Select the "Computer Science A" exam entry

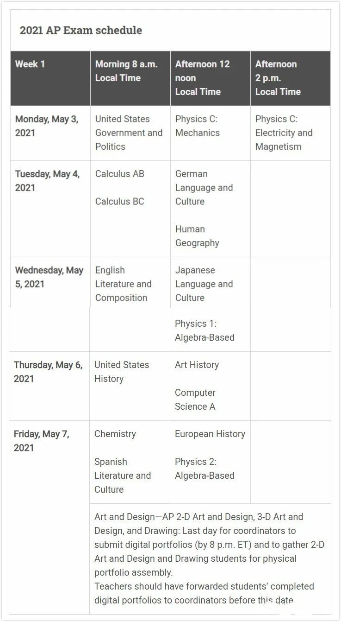tap(195, 400)
